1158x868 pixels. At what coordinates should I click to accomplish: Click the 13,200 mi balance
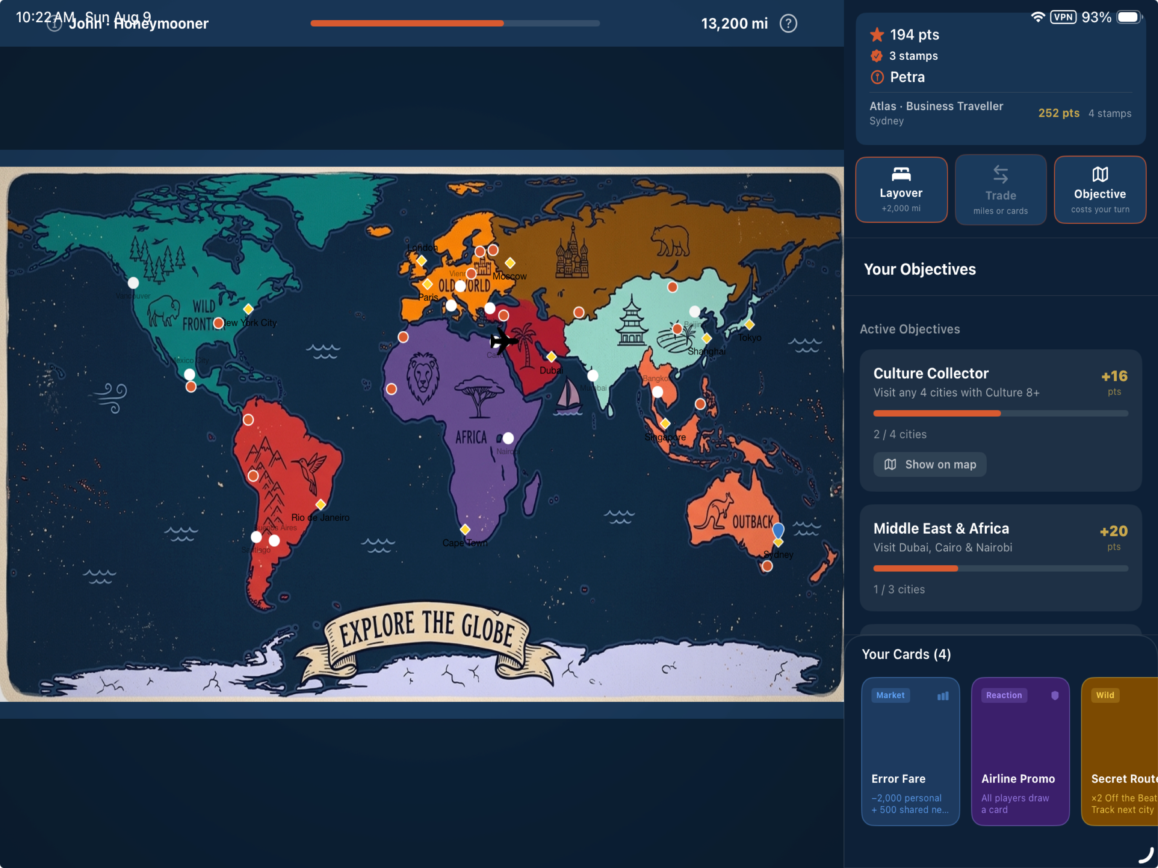pos(735,24)
